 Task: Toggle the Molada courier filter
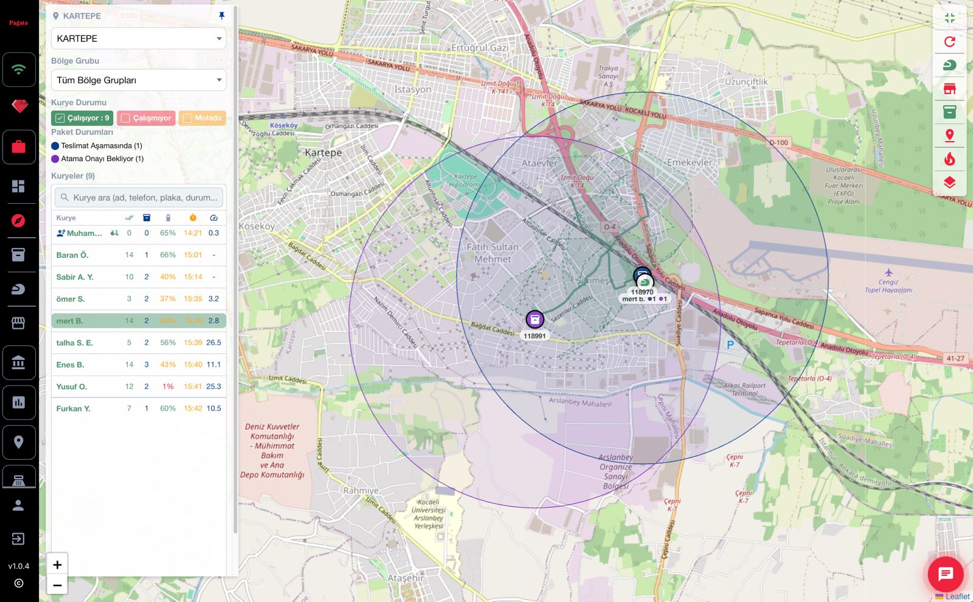[x=203, y=118]
